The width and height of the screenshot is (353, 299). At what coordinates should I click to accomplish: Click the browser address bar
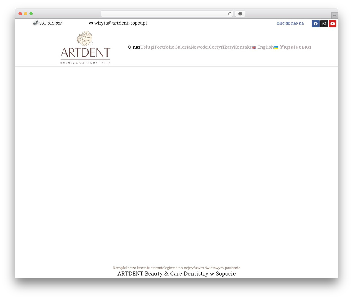[x=167, y=14]
